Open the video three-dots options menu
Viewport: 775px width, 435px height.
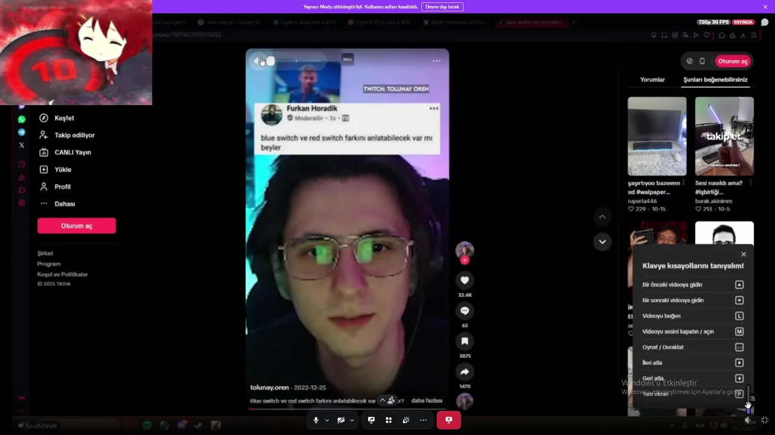(x=437, y=61)
